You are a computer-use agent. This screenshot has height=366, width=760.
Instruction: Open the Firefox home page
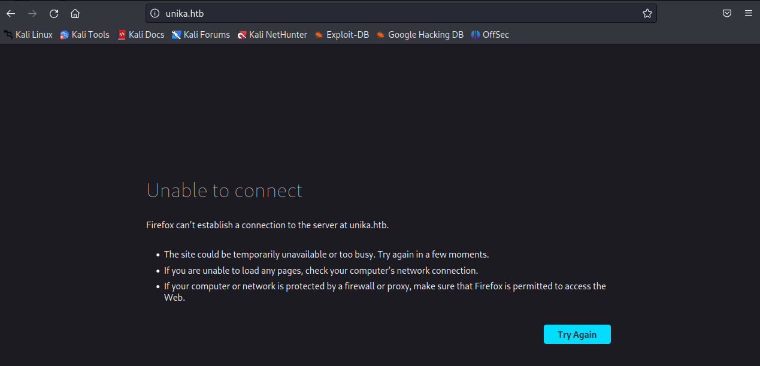75,13
